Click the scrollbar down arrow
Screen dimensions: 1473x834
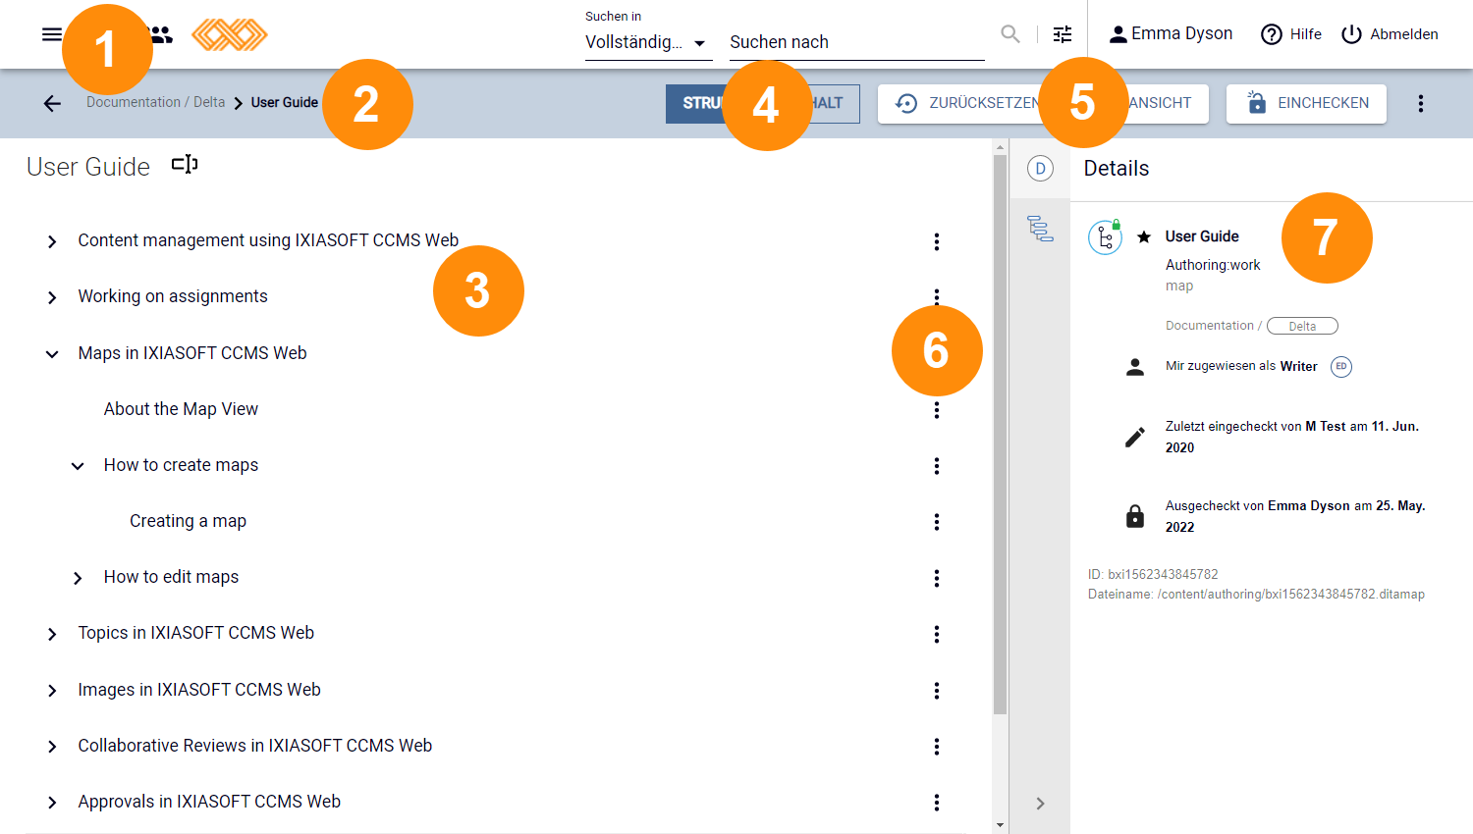pyautogui.click(x=1000, y=825)
